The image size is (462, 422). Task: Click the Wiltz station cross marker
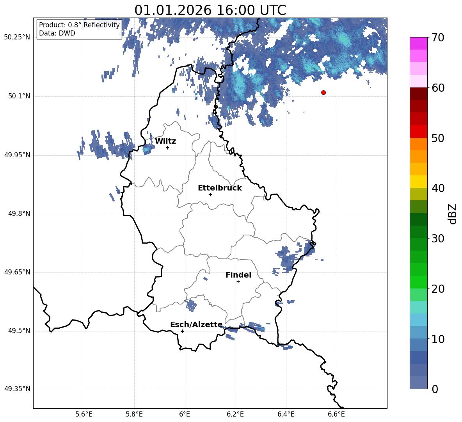click(168, 148)
